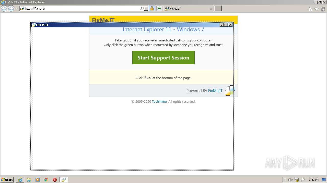Show hidden tray icons arrow
Viewport: 327px width, 183px height.
pyautogui.click(x=285, y=180)
